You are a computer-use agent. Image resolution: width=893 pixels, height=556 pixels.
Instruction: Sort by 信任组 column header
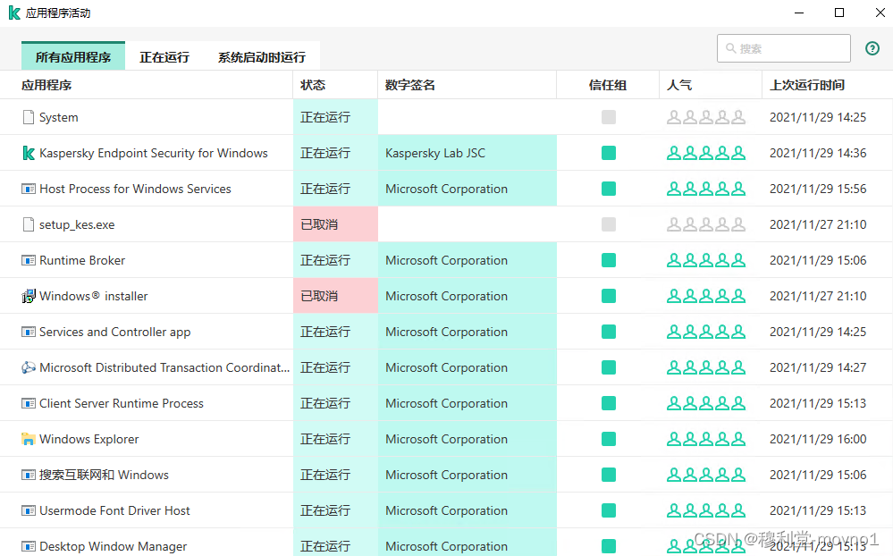[608, 86]
